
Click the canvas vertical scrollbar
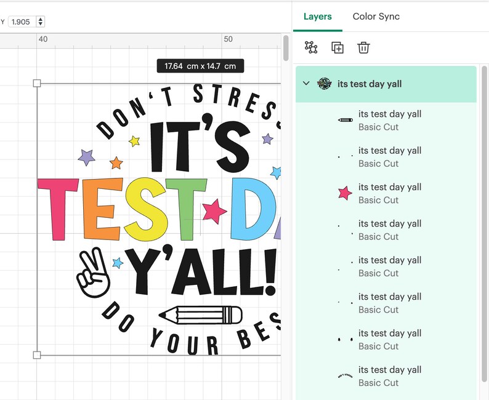286,48
